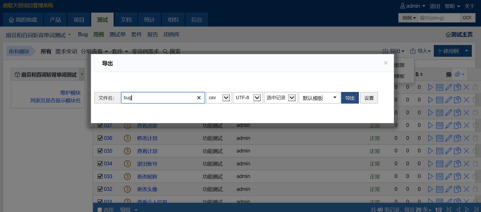Jump to the last page of records
This screenshot has width=481, height=212.
pos(476,209)
